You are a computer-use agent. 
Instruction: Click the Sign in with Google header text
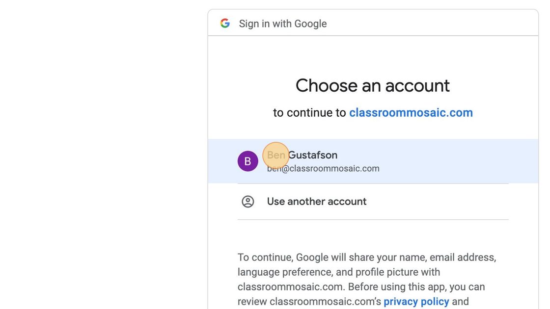pyautogui.click(x=283, y=24)
